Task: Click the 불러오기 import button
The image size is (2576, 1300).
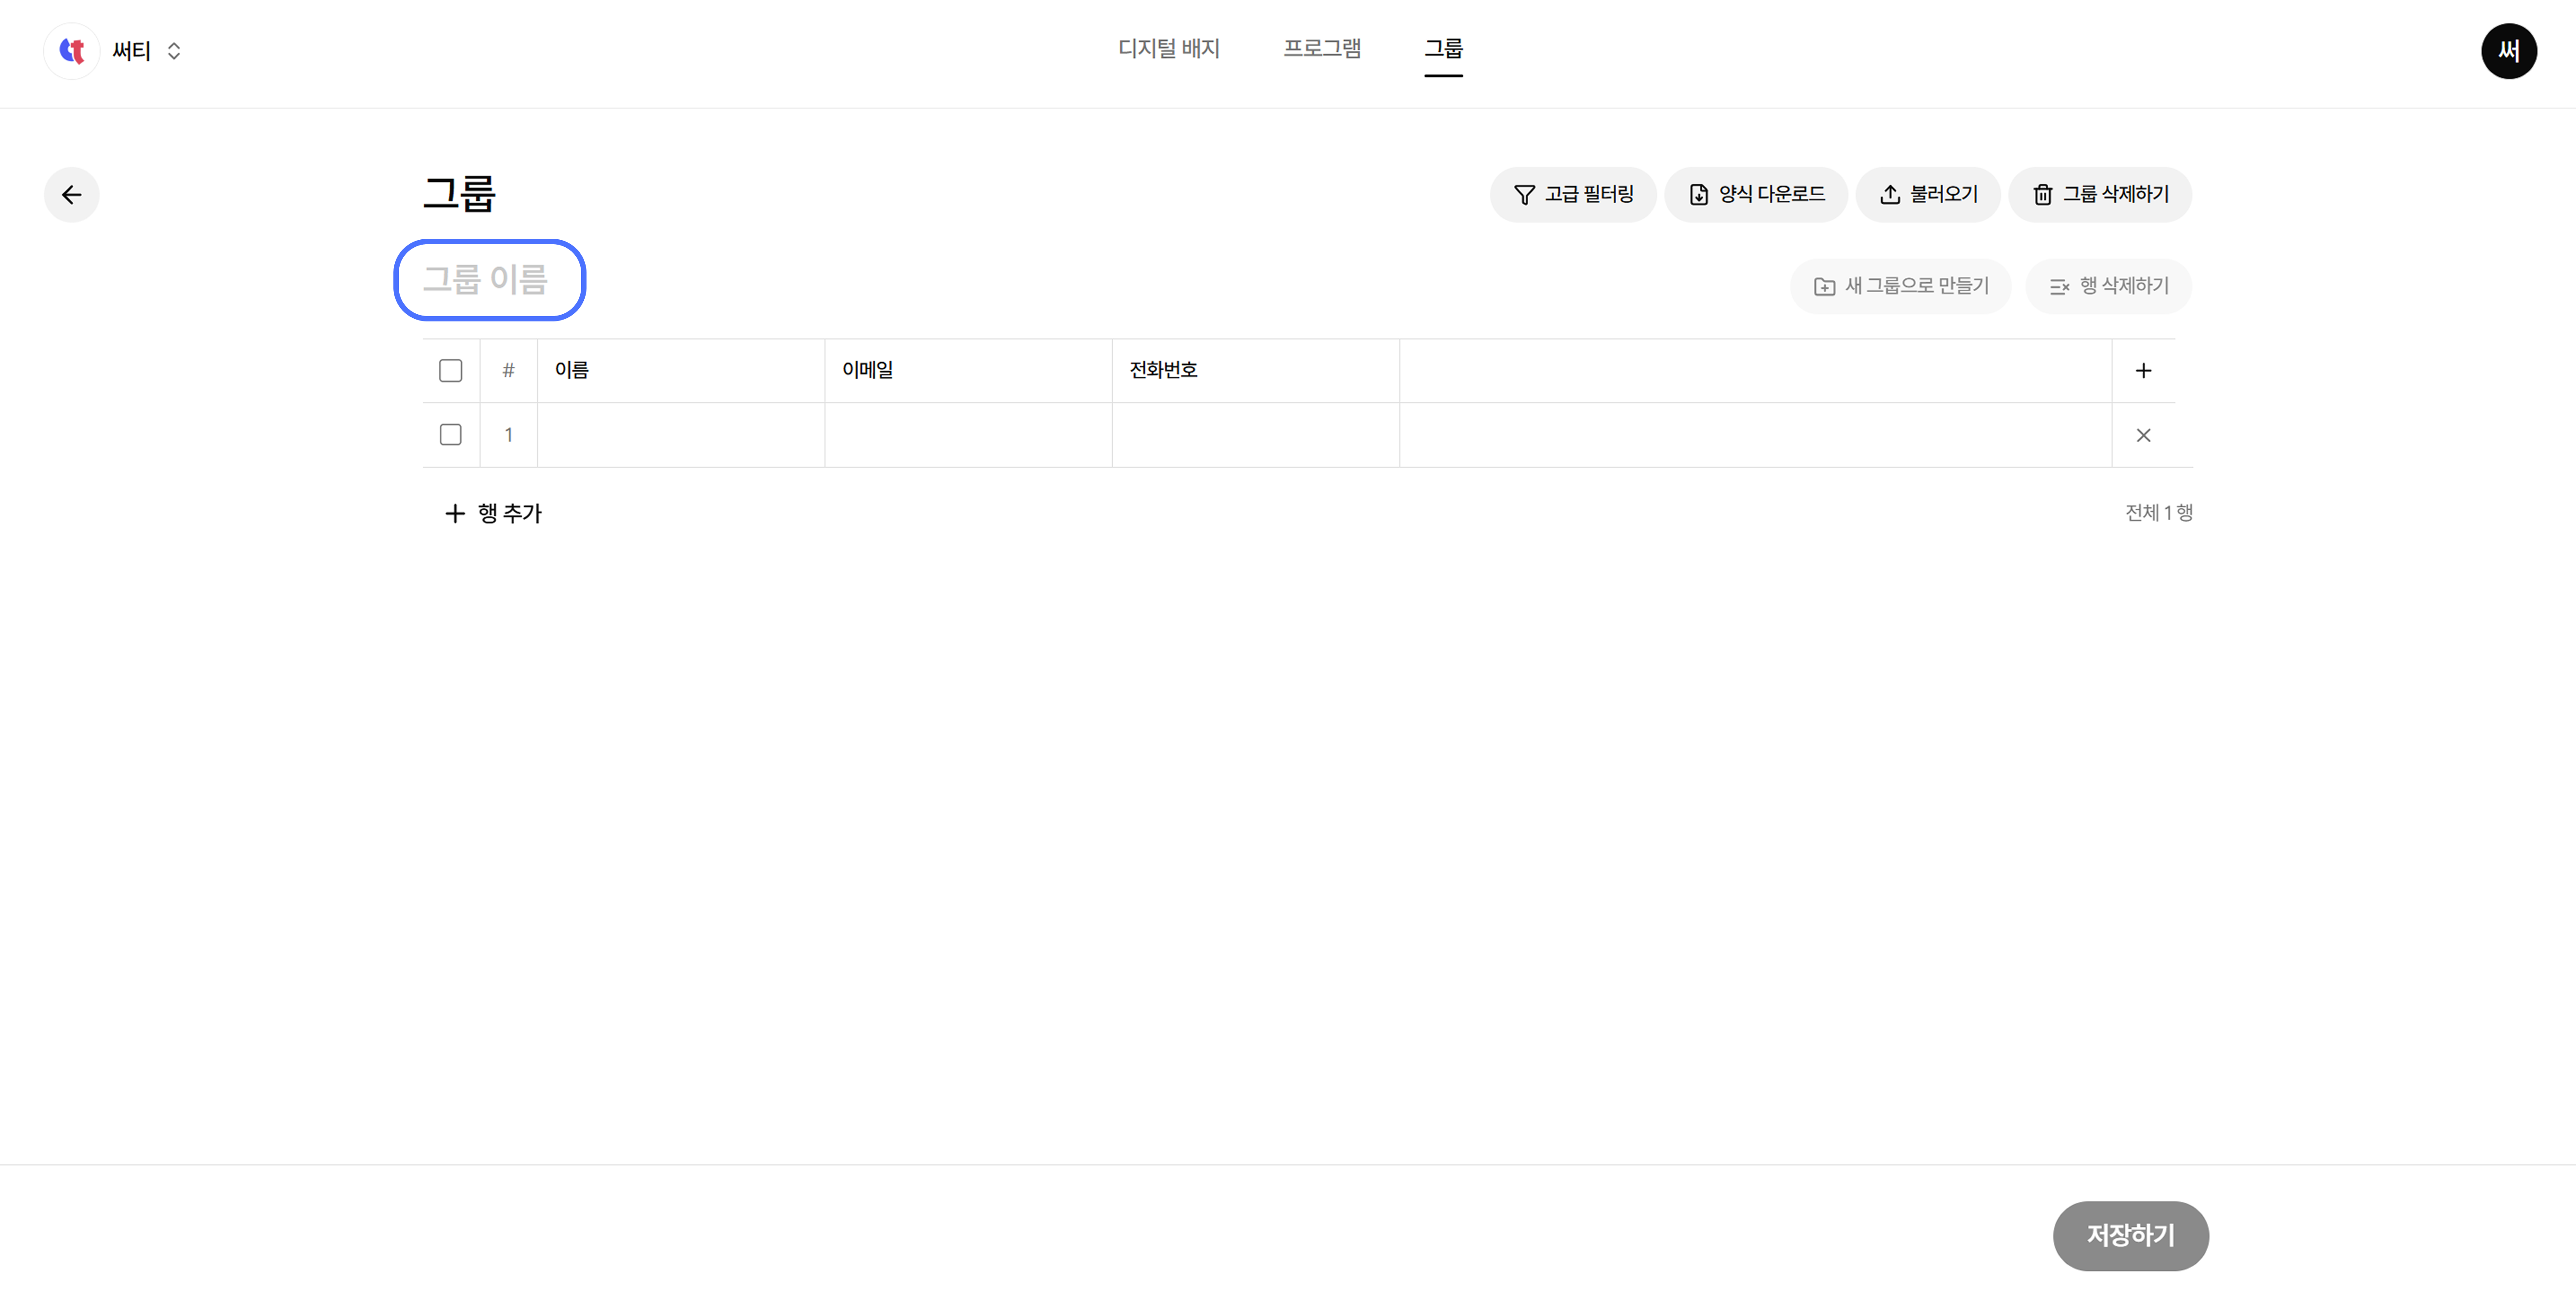Action: pyautogui.click(x=1928, y=195)
